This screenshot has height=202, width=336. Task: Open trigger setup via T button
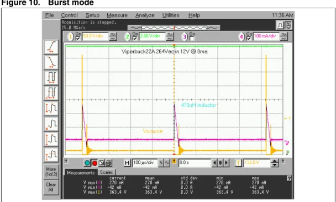click(238, 163)
